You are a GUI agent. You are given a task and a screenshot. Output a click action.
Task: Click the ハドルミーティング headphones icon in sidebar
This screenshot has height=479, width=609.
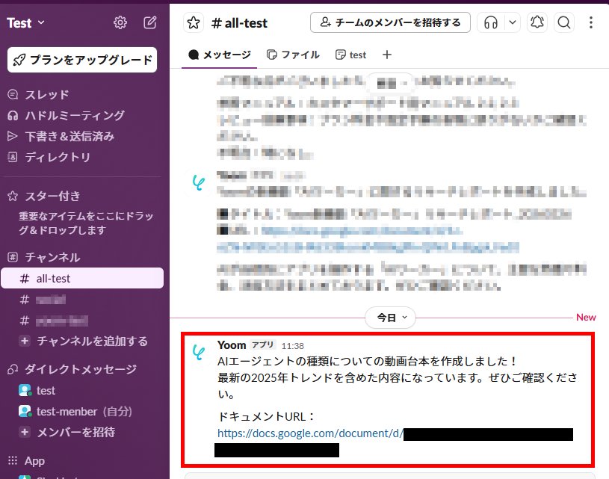point(13,115)
